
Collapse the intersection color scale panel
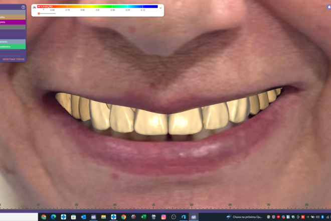click(160, 8)
